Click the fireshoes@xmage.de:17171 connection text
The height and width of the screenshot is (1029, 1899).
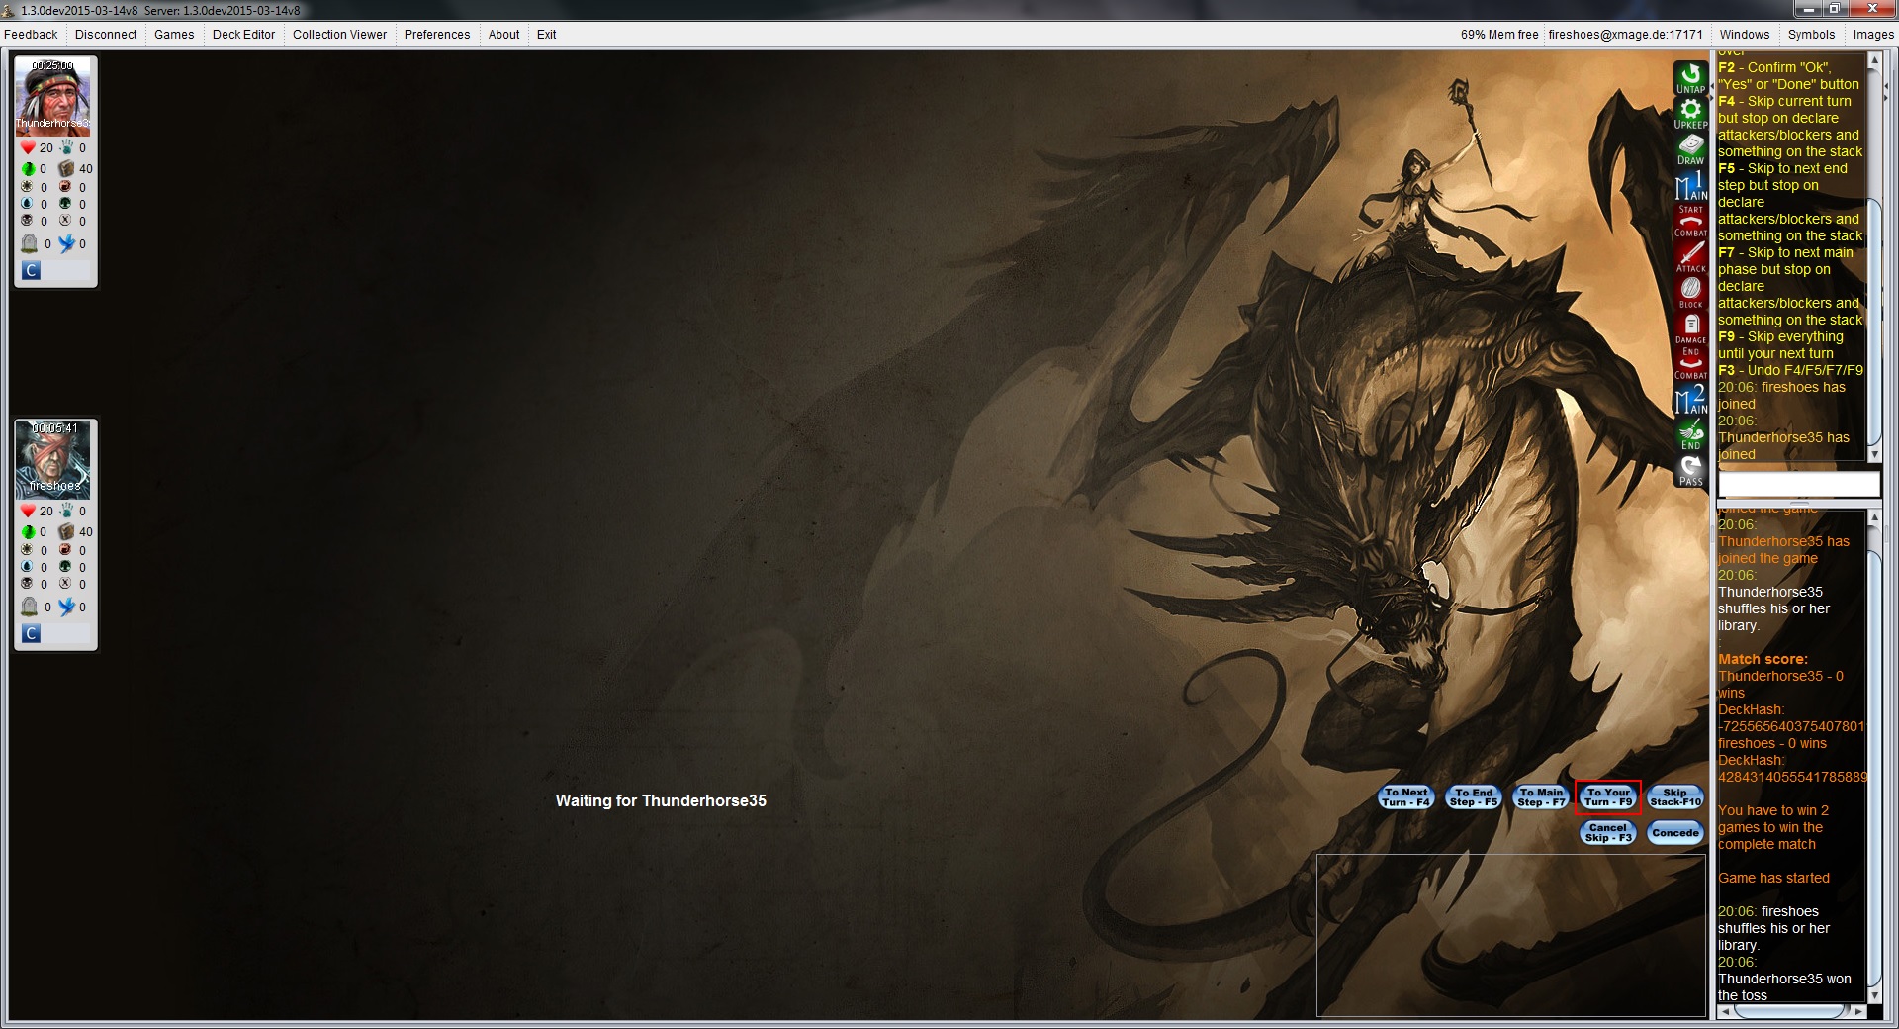(1625, 34)
